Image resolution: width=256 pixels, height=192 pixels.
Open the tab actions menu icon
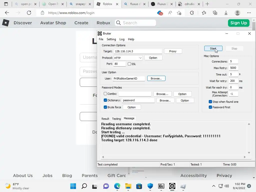tap(6, 4)
